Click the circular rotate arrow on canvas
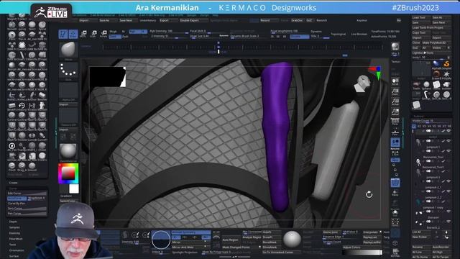Image resolution: width=460 pixels, height=259 pixels. click(369, 194)
